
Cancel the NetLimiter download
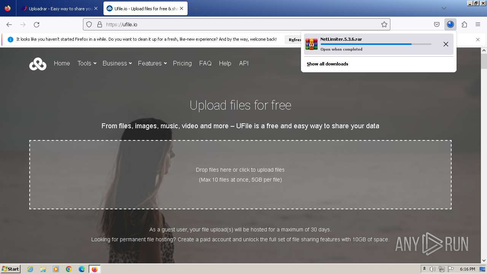coord(446,44)
